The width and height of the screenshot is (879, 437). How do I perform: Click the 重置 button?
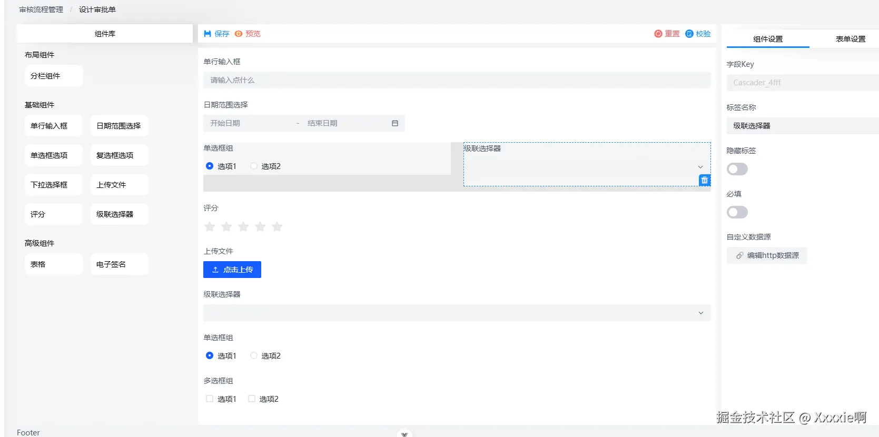[667, 34]
